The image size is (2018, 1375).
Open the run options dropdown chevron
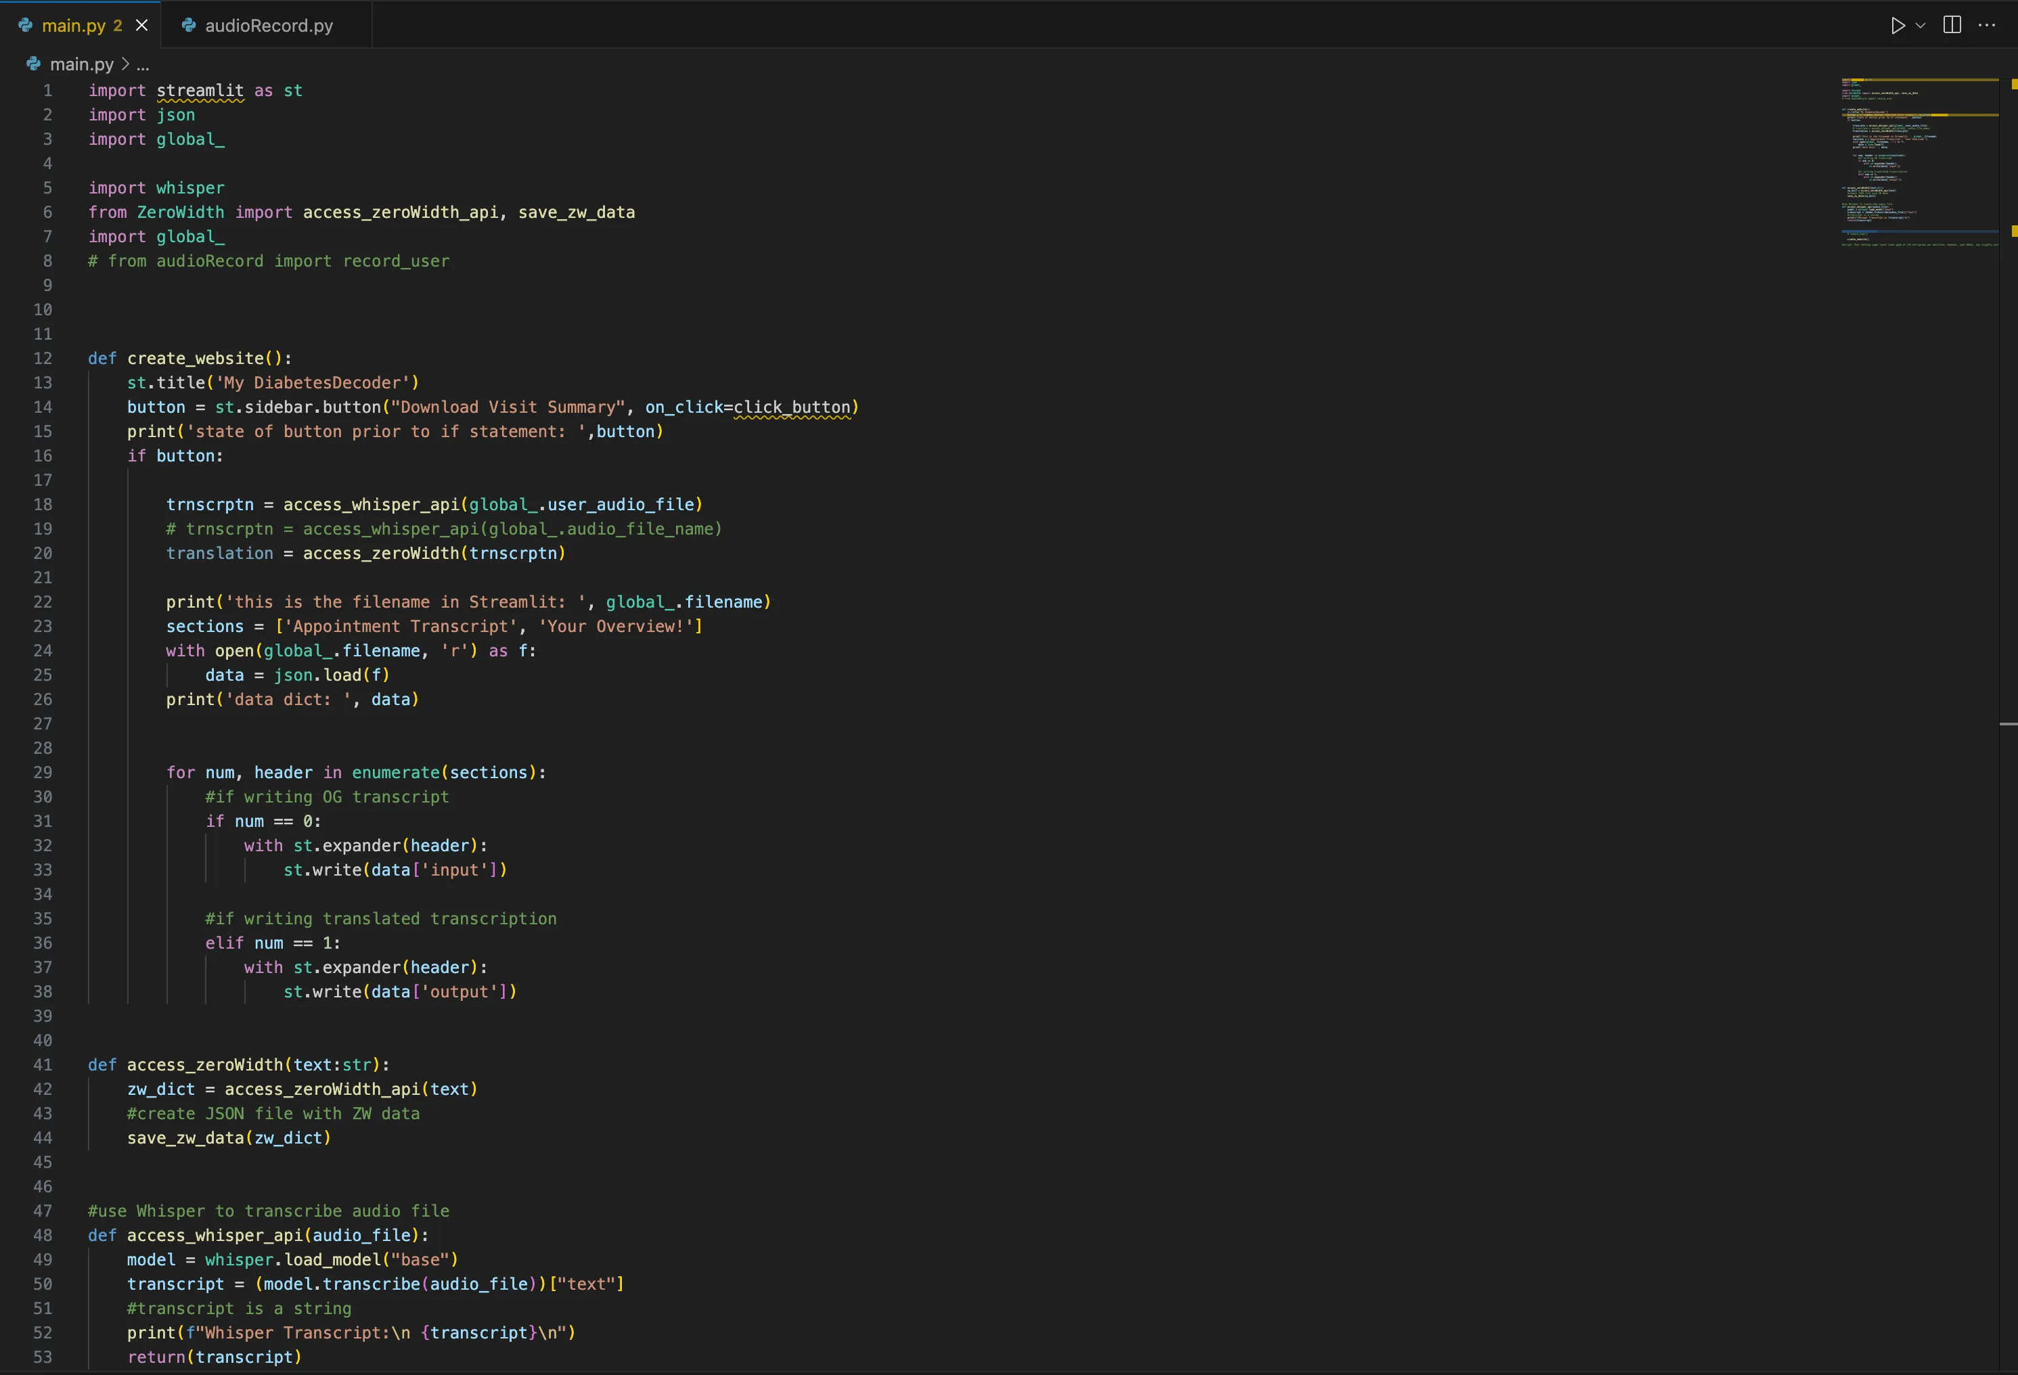pos(1921,25)
